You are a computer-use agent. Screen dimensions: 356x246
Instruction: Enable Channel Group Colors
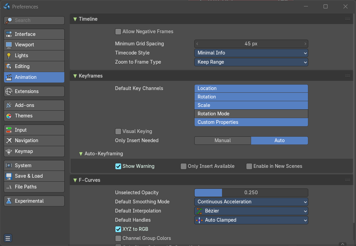[x=118, y=238]
